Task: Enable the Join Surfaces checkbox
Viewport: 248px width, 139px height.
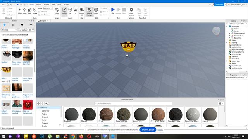Action: [39, 15]
